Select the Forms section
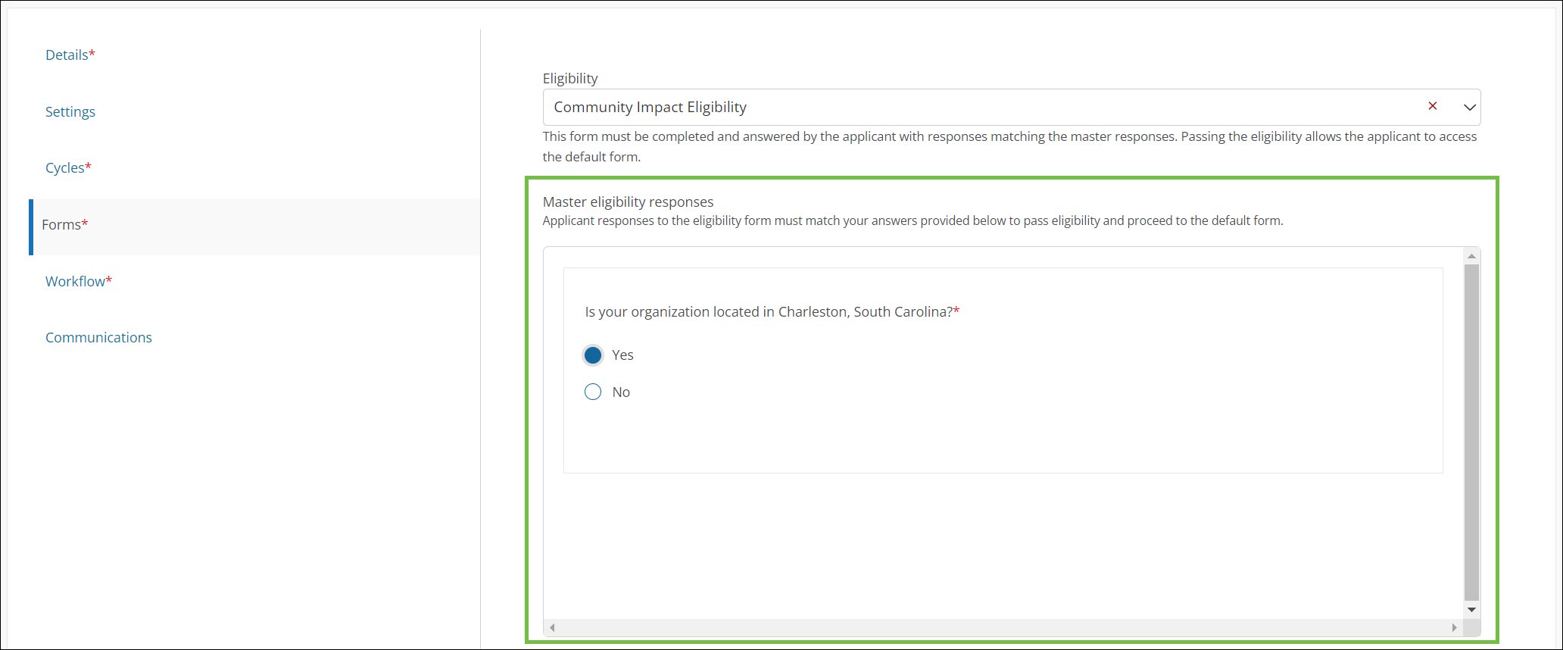 254,227
